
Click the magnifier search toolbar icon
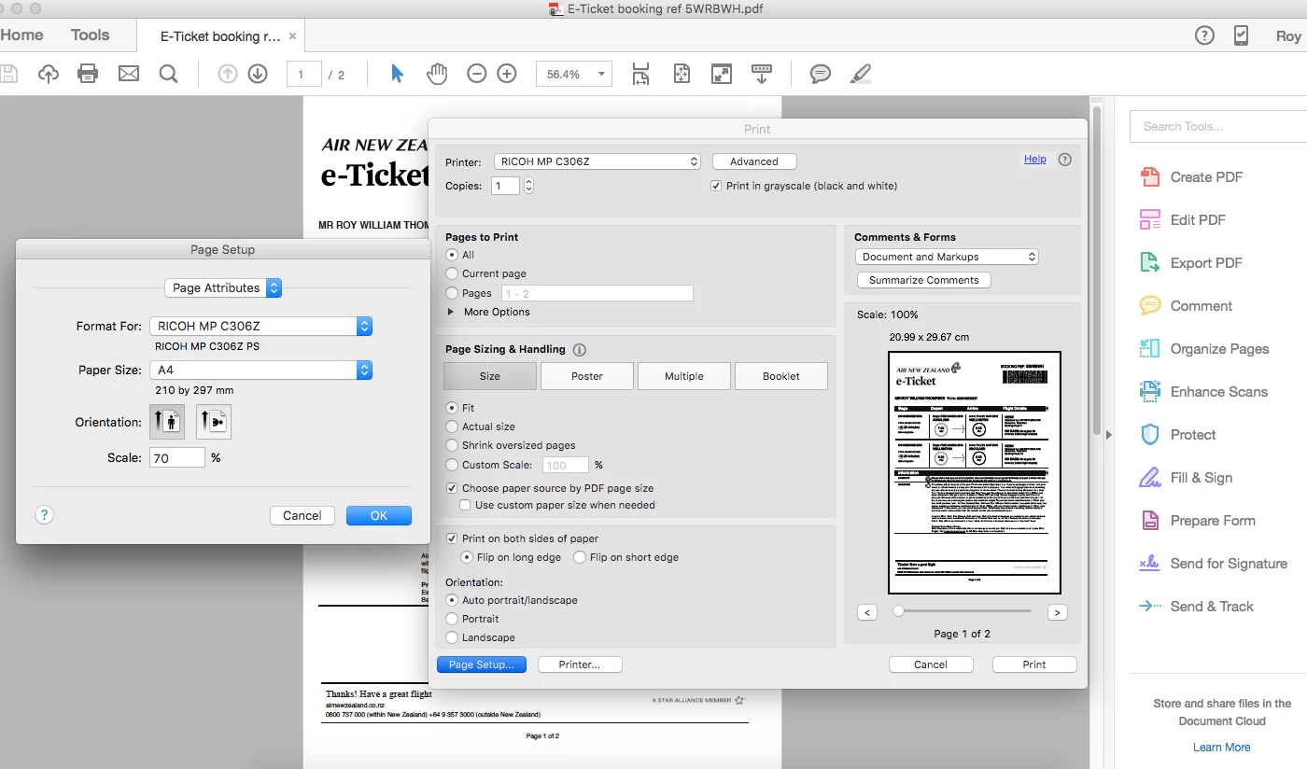[x=168, y=74]
